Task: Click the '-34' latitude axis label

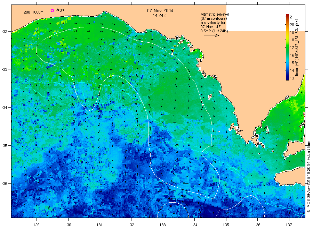Action: (x=5, y=108)
